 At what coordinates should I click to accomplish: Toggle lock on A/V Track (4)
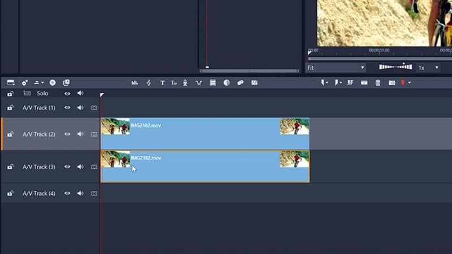click(10, 194)
